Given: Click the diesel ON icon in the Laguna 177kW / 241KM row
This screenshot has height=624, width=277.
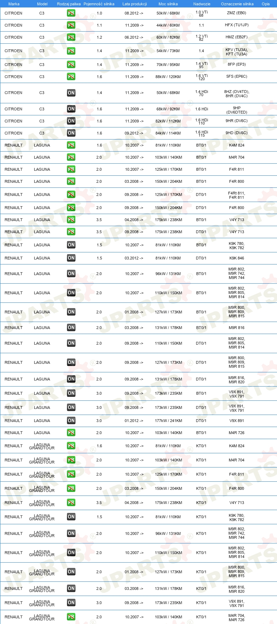Looking at the screenshot, I should point(71,421).
